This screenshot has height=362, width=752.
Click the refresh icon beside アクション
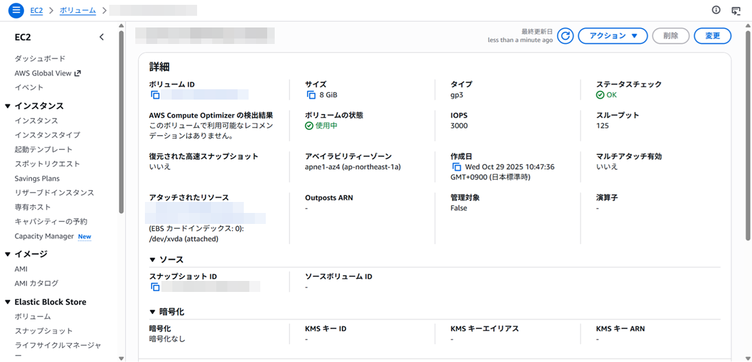(565, 36)
